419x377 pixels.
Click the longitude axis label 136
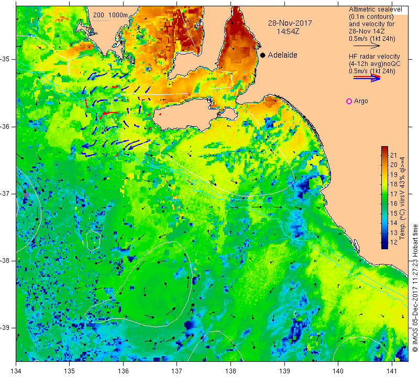123,371
